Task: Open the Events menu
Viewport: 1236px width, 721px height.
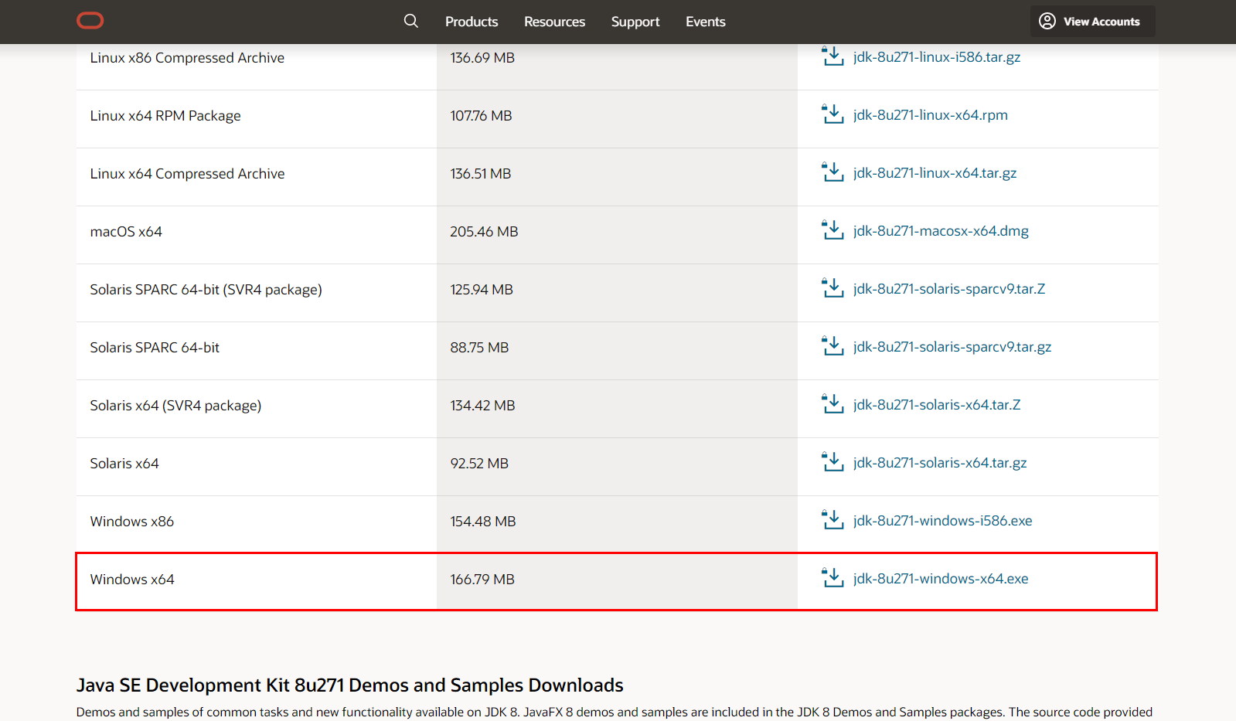Action: (706, 22)
